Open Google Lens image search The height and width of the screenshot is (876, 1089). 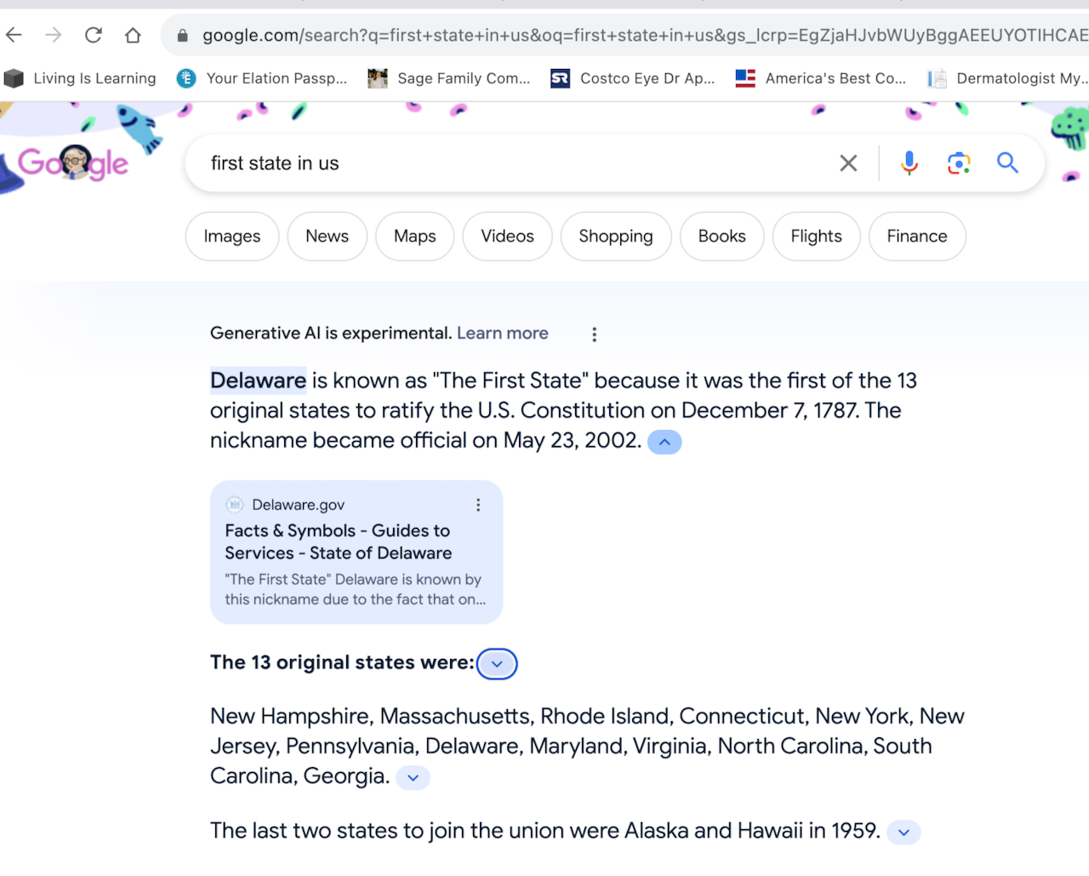click(959, 163)
